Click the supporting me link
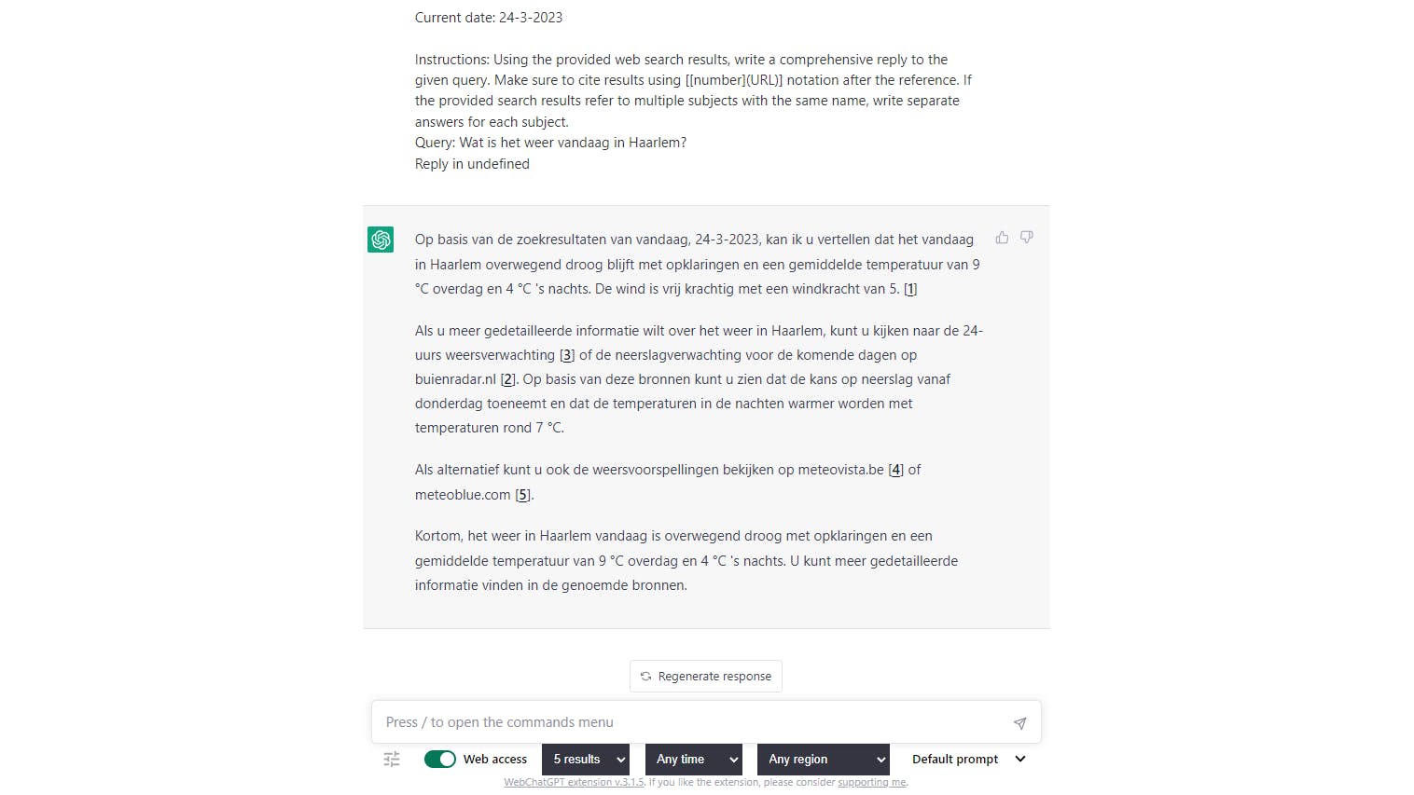 point(871,782)
